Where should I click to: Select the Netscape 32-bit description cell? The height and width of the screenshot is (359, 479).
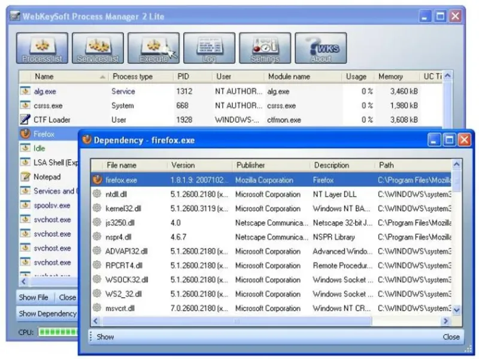click(342, 223)
